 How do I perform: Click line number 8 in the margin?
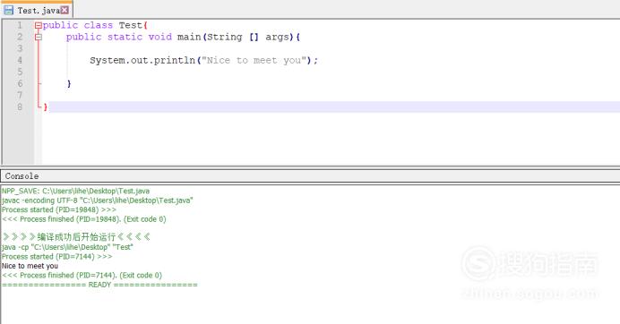(20, 107)
